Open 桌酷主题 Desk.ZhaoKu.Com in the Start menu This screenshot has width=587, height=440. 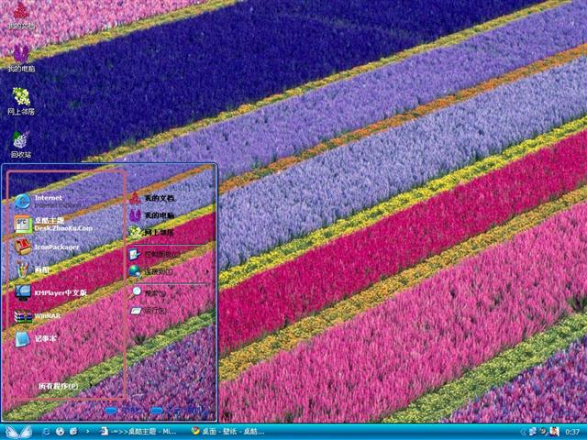coord(53,224)
